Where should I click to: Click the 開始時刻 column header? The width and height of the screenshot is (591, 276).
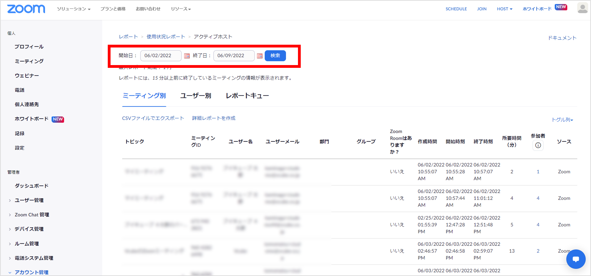455,142
